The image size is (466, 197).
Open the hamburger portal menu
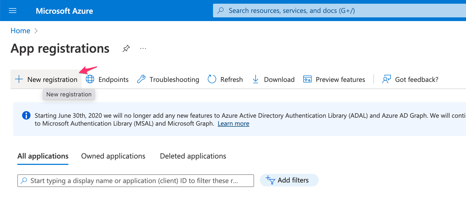[13, 11]
